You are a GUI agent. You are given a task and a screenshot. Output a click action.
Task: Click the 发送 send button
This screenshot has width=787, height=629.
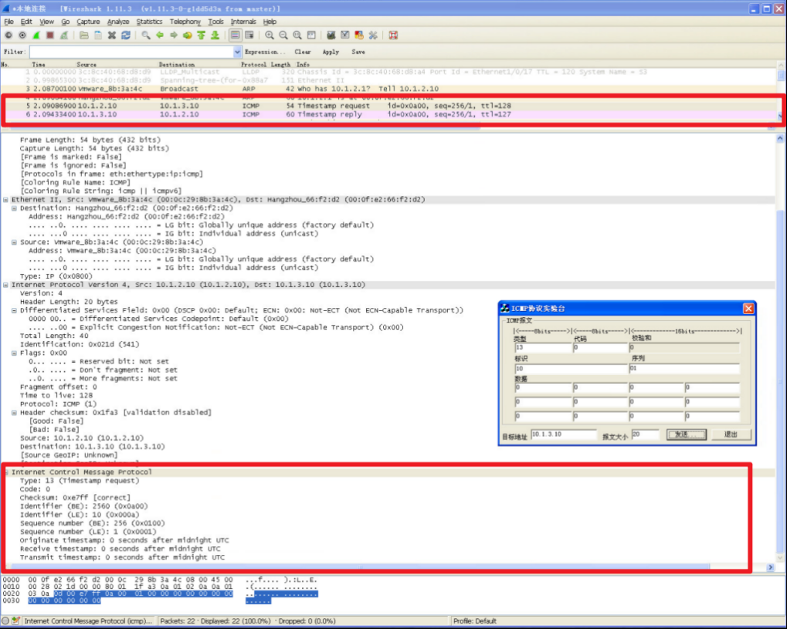click(686, 435)
